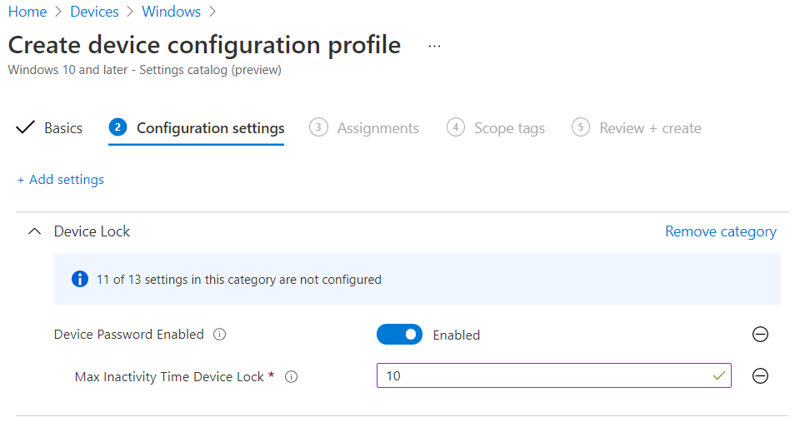Select the Configuration settings tab
Image resolution: width=810 pixels, height=442 pixels.
[x=197, y=128]
